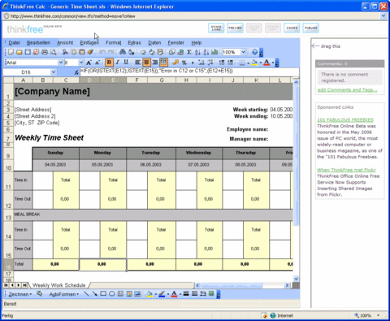The height and width of the screenshot is (321, 390).
Task: Open the Einfügen menu
Action: (89, 42)
